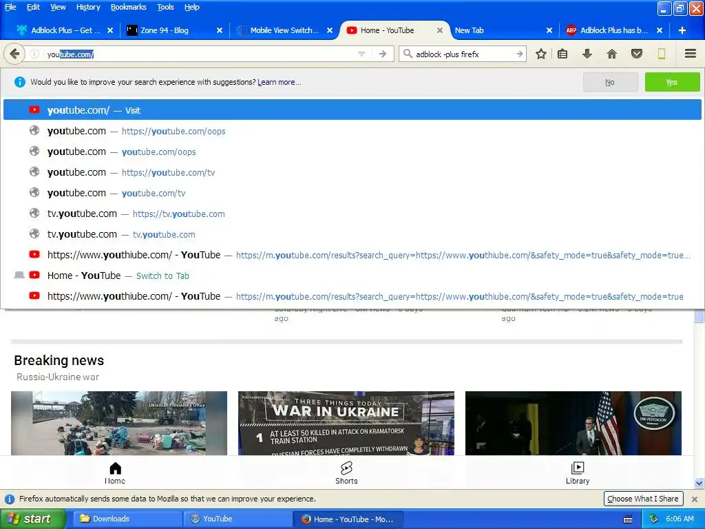Select youtube.com/ — Visit suggestion
The width and height of the screenshot is (705, 529).
[352, 110]
